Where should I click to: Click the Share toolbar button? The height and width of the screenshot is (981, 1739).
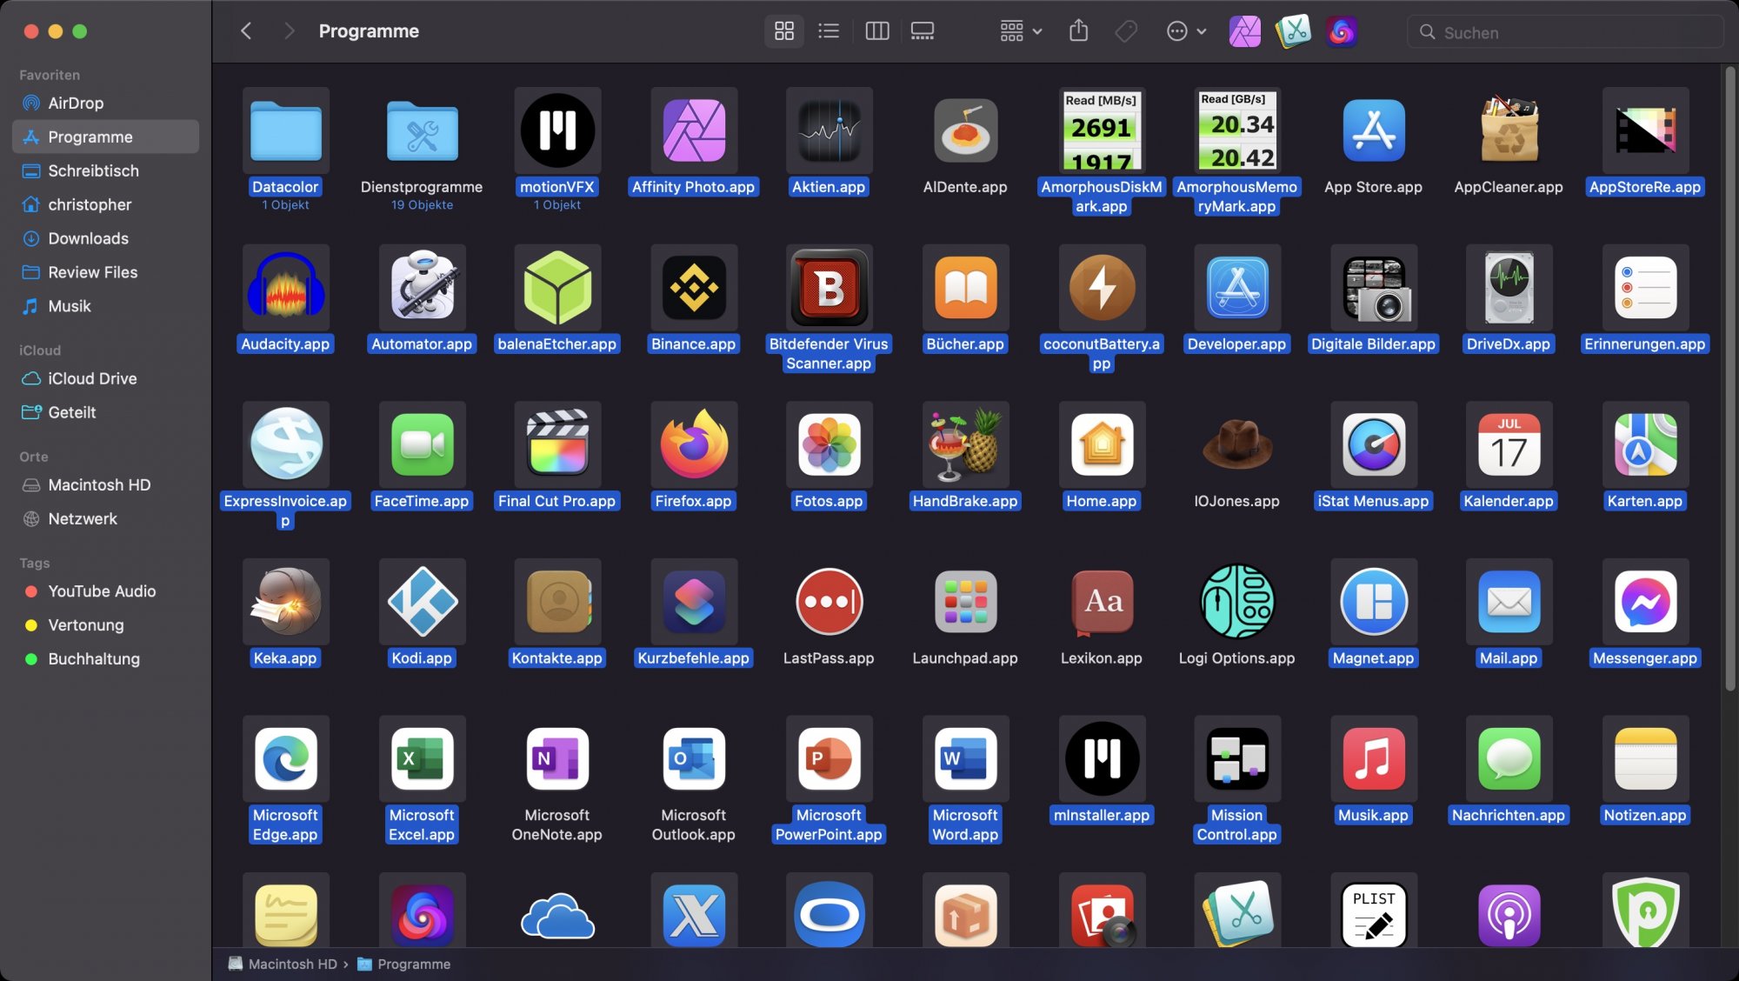point(1078,32)
